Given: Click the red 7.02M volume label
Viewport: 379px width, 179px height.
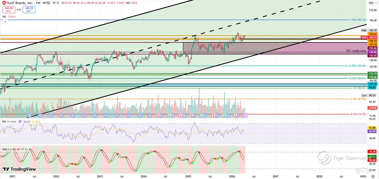Looking at the screenshot, I should [x=372, y=108].
